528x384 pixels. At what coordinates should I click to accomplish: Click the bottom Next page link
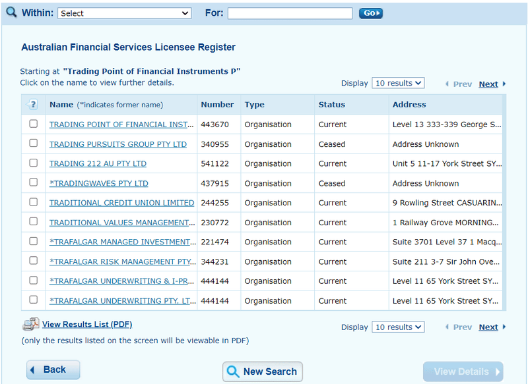[x=488, y=327]
